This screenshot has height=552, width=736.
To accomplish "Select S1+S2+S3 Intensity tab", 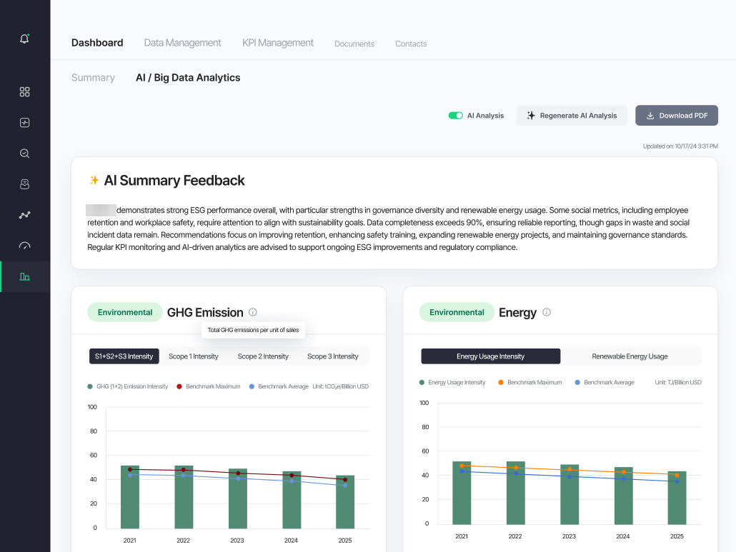I will pos(124,356).
